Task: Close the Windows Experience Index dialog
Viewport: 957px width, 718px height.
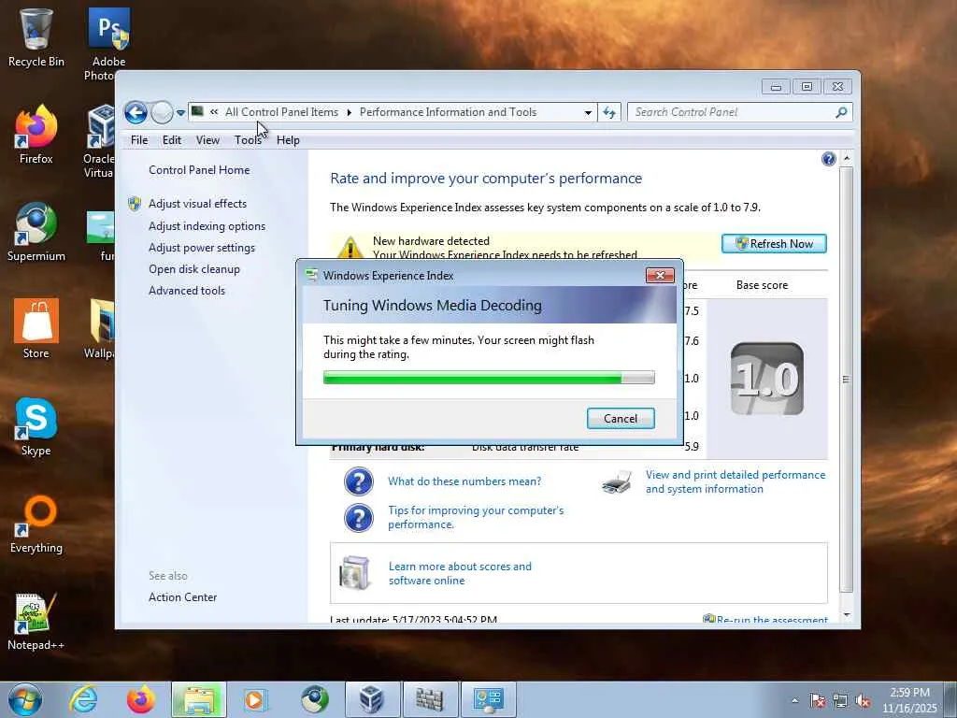Action: coord(660,276)
